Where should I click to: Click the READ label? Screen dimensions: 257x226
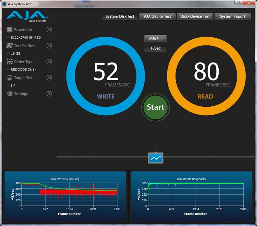[x=205, y=96]
